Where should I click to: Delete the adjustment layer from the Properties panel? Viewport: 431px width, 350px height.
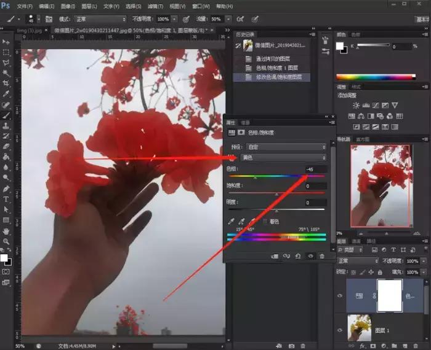(x=322, y=256)
